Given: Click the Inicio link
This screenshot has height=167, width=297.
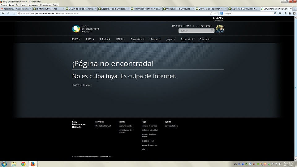Looking at the screenshot, I should (x=86, y=85).
